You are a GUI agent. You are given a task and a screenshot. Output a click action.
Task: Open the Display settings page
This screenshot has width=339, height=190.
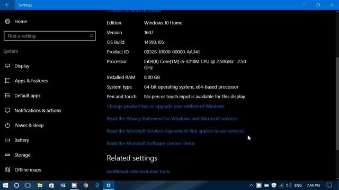pyautogui.click(x=22, y=66)
